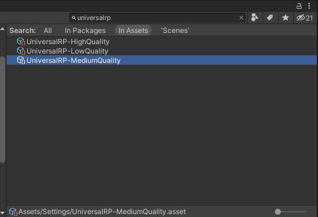The width and height of the screenshot is (318, 217).
Task: Click the left panel scroll down arrow
Action: point(2,213)
